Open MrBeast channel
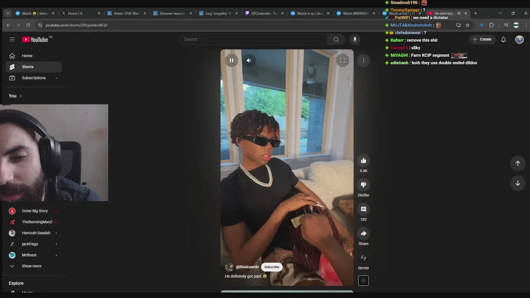The height and width of the screenshot is (298, 530). pos(34,255)
